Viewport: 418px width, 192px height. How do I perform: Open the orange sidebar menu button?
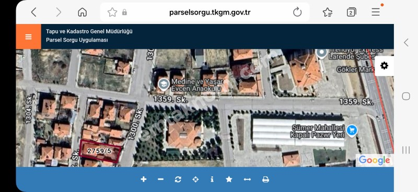(29, 36)
